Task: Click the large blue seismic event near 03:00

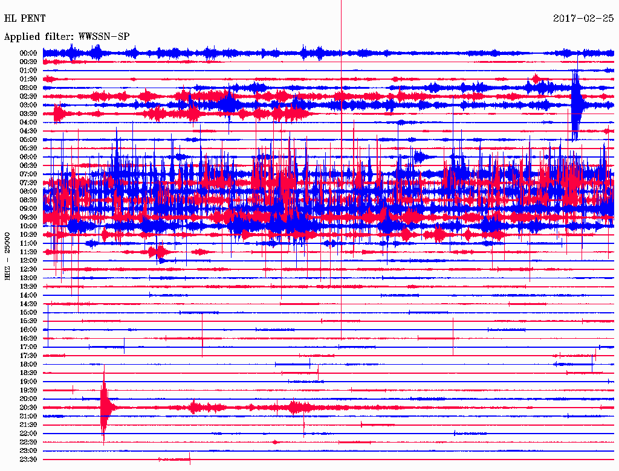Action: pyautogui.click(x=576, y=103)
